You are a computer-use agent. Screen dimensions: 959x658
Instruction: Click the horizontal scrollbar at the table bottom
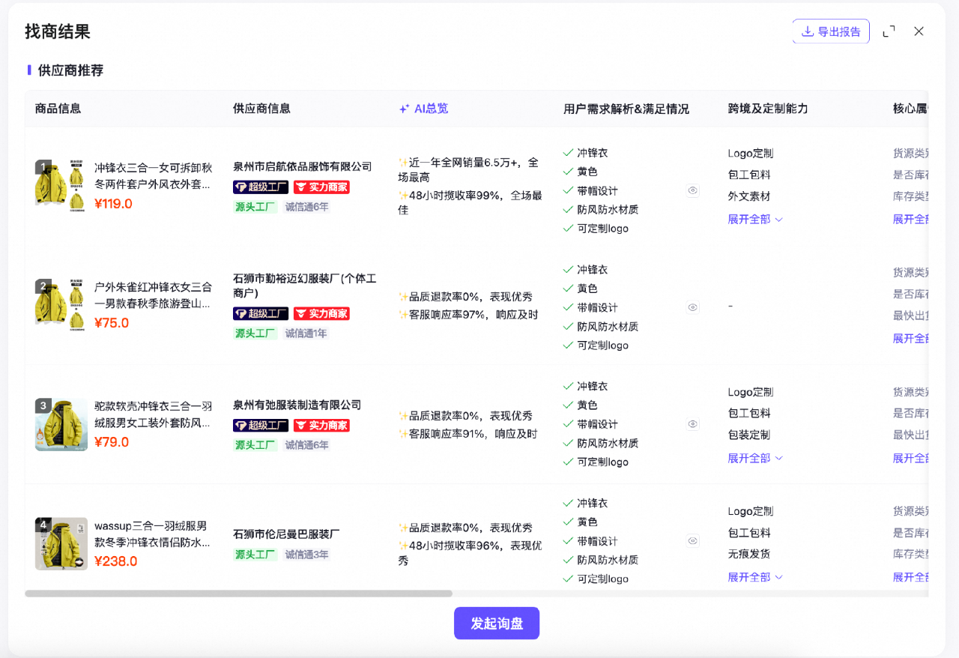(240, 594)
